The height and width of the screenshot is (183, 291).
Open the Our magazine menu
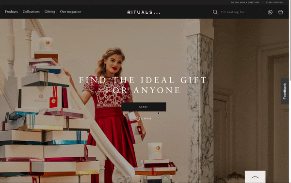(70, 12)
